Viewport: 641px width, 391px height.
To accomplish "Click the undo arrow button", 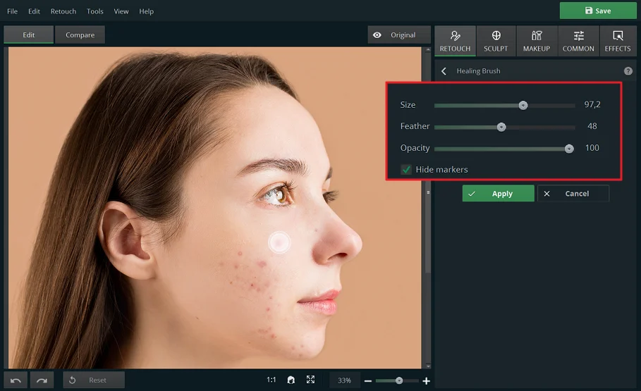I will (x=16, y=380).
